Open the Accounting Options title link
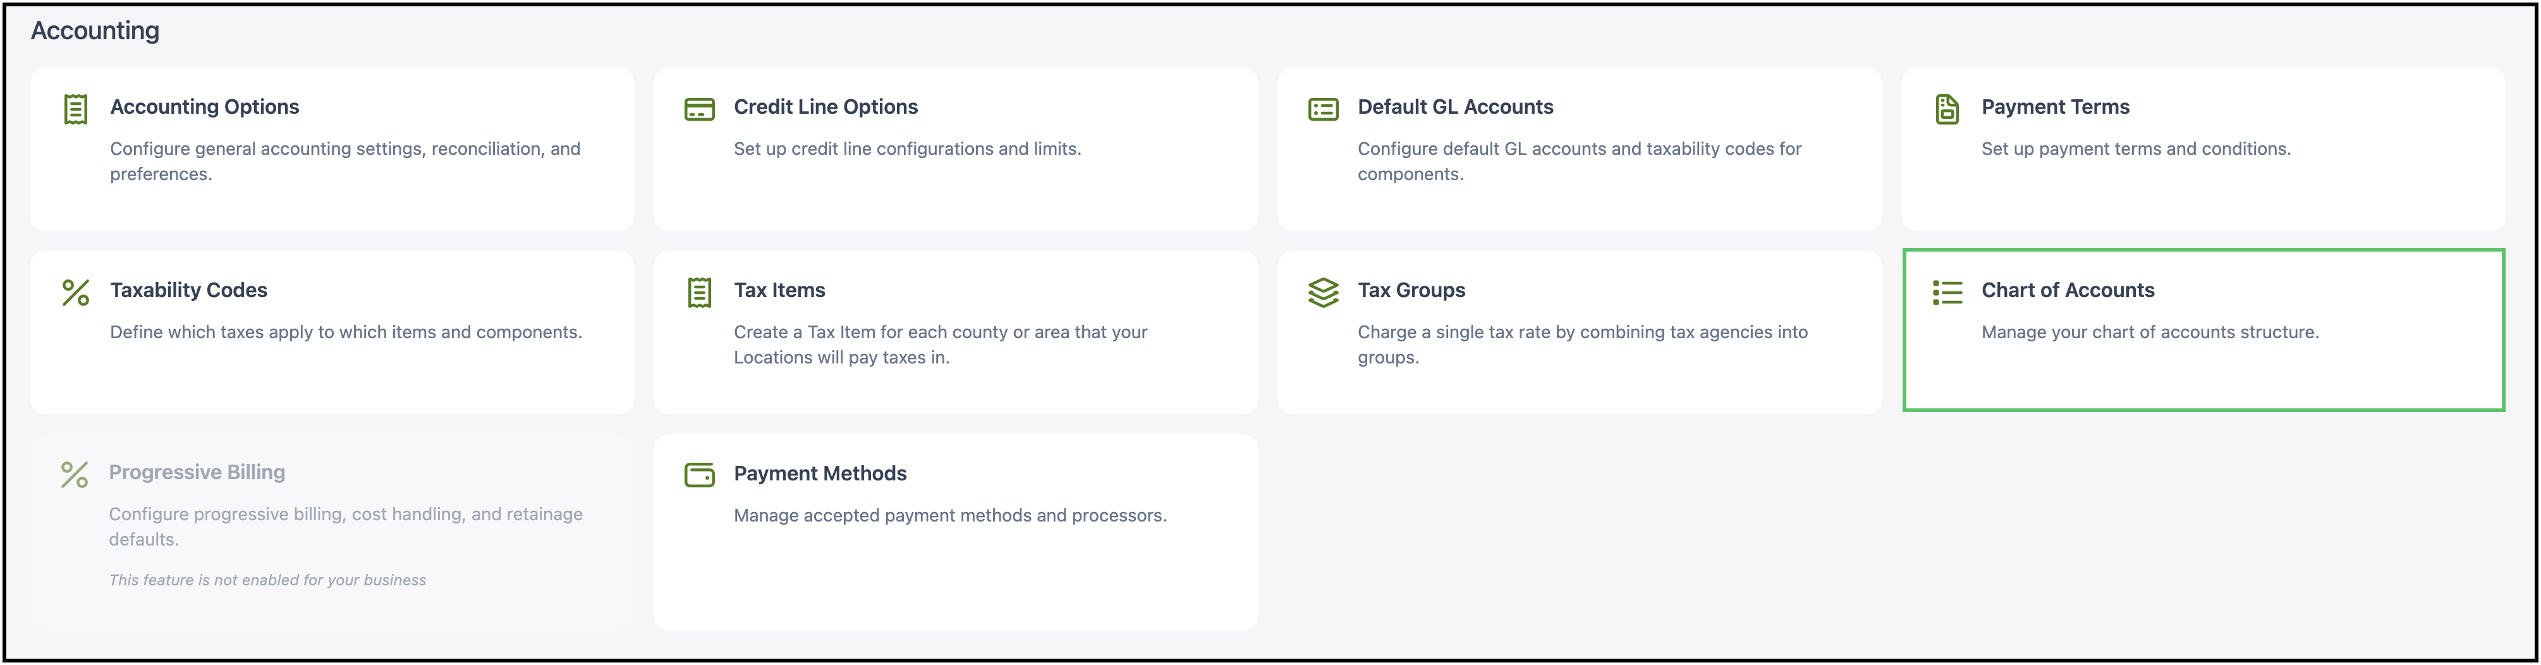 (204, 107)
